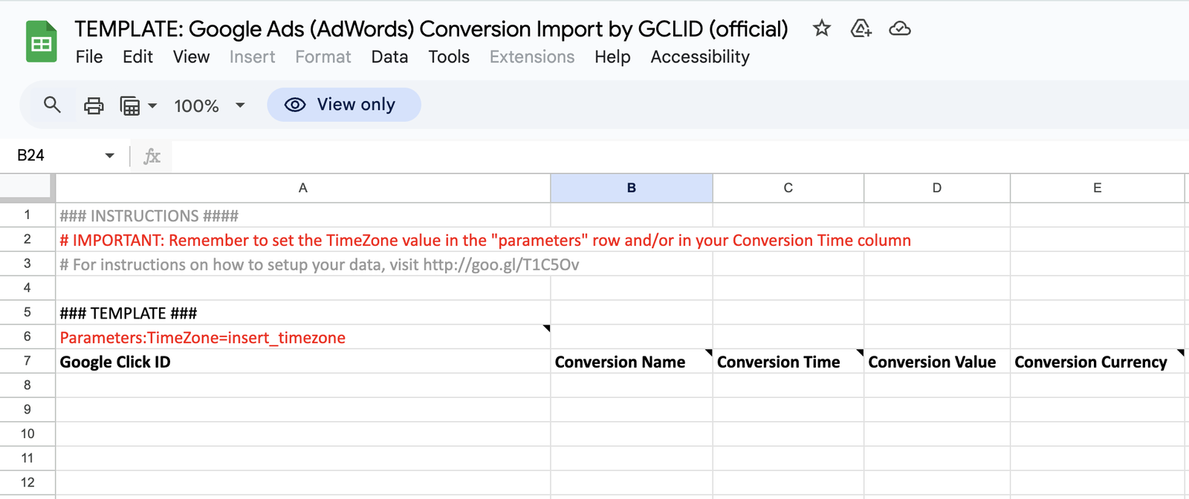
Task: Select the Conversion Name header cell
Action: [631, 362]
